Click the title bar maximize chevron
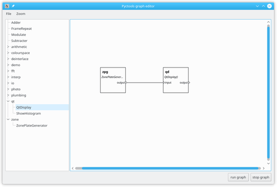This screenshot has width=277, height=187. pyautogui.click(x=263, y=6)
